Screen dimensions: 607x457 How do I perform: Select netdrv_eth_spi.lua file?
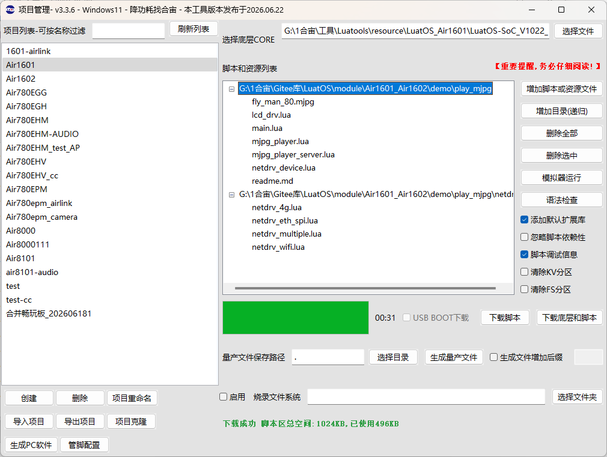click(x=284, y=220)
